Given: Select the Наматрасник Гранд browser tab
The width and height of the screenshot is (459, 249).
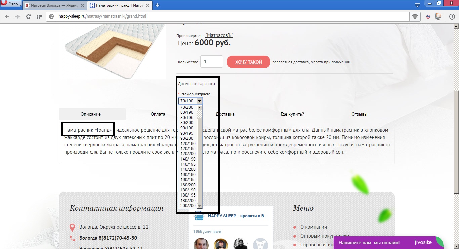Looking at the screenshot, I should click(x=119, y=5).
